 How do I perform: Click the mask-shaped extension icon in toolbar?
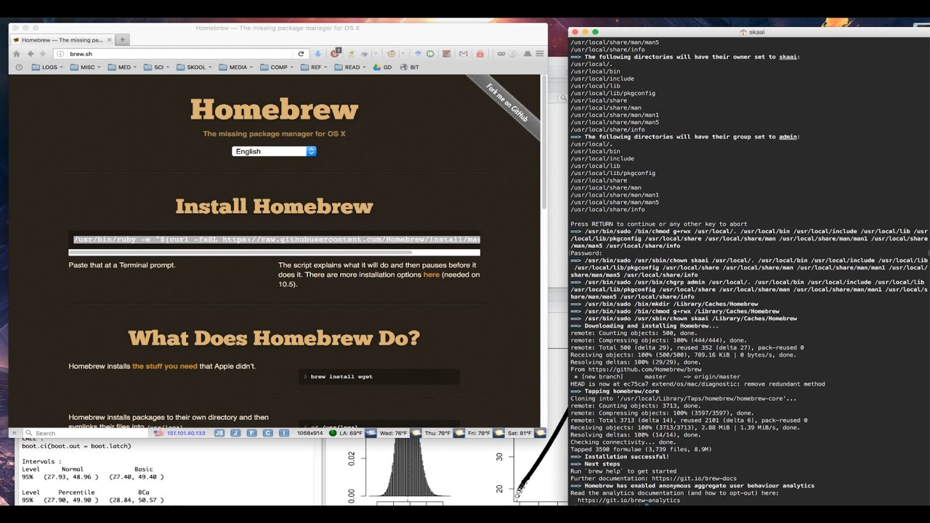pyautogui.click(x=501, y=54)
